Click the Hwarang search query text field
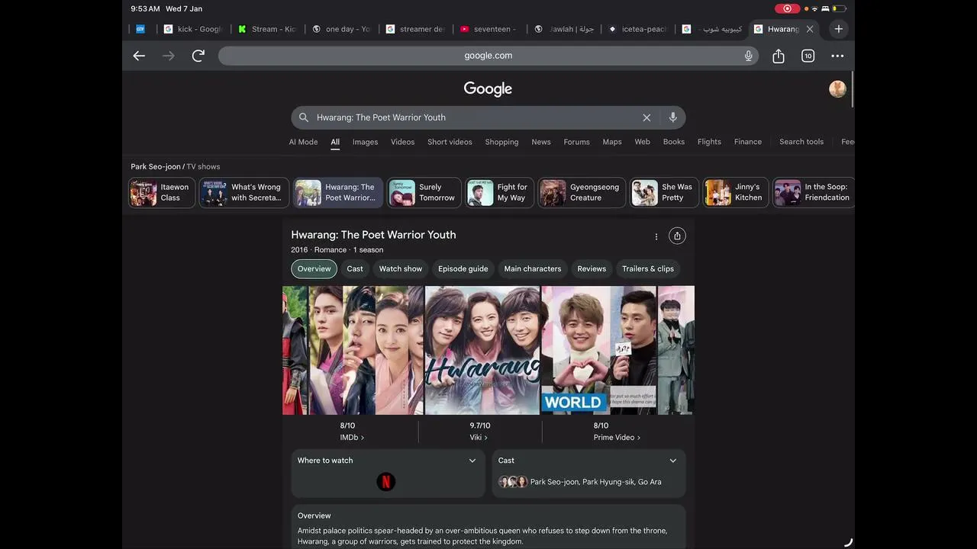 pos(473,117)
